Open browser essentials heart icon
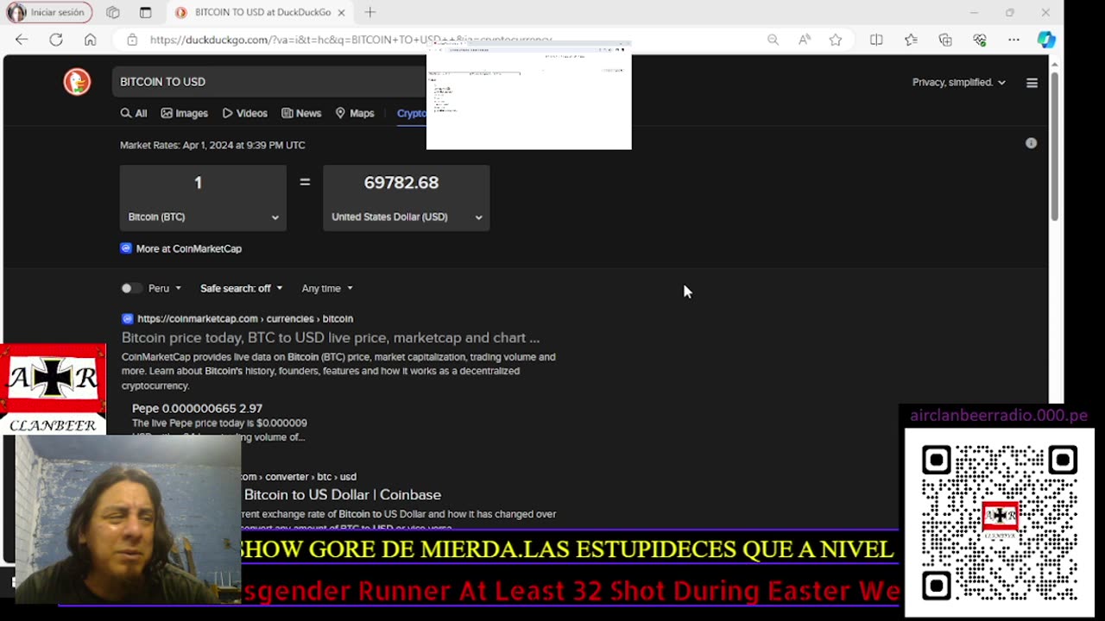The width and height of the screenshot is (1105, 621). coord(980,40)
